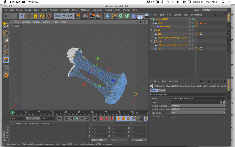Viewport: 235px width, 147px height.
Task: Open the MoGraph menu
Action: [85, 10]
